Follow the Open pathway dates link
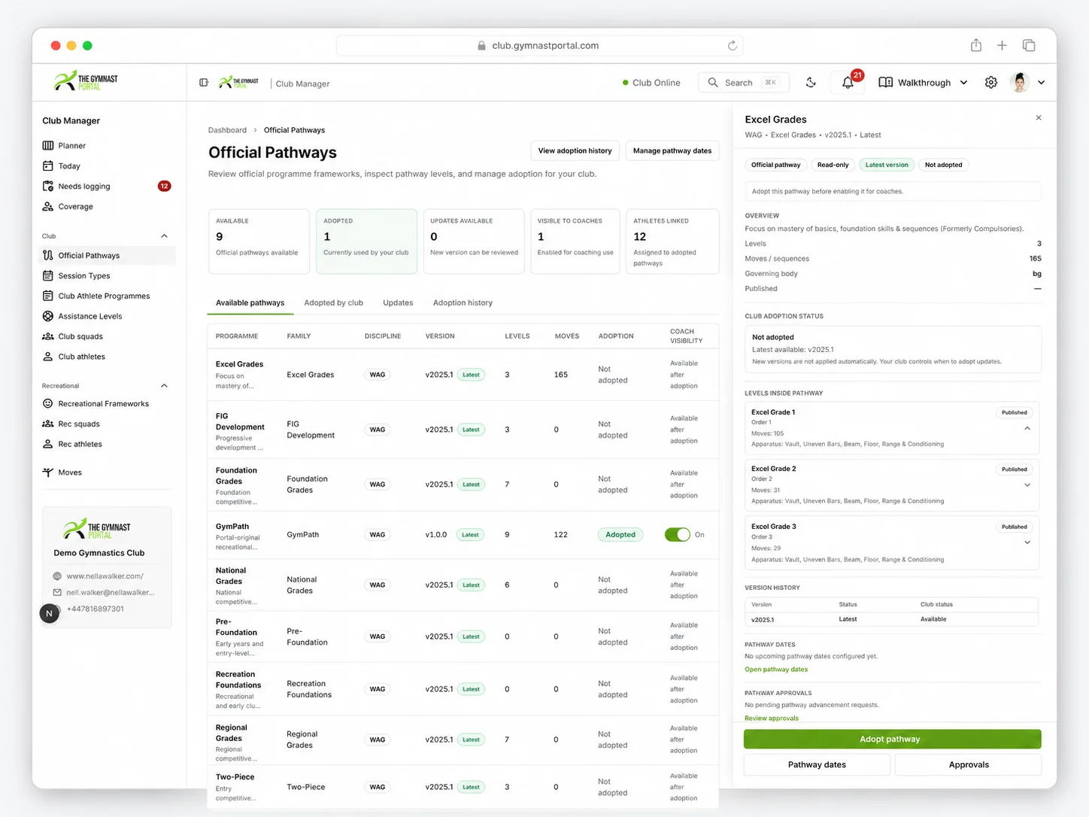1089x817 pixels. pos(776,669)
